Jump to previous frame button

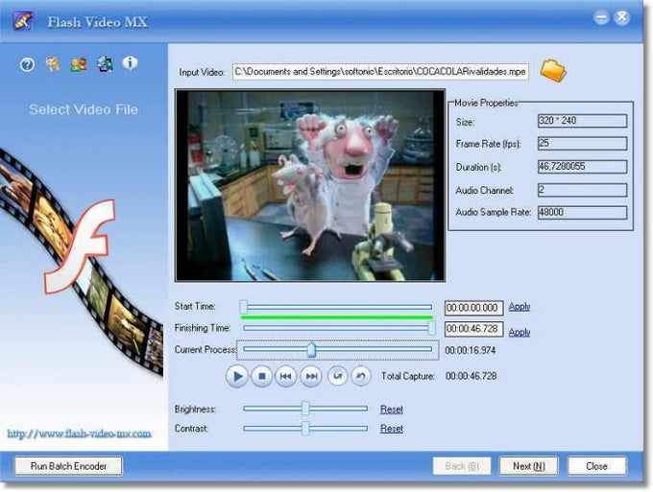coord(286,376)
